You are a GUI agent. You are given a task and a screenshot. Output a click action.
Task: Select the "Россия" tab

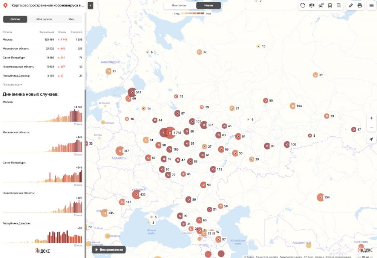[15, 19]
